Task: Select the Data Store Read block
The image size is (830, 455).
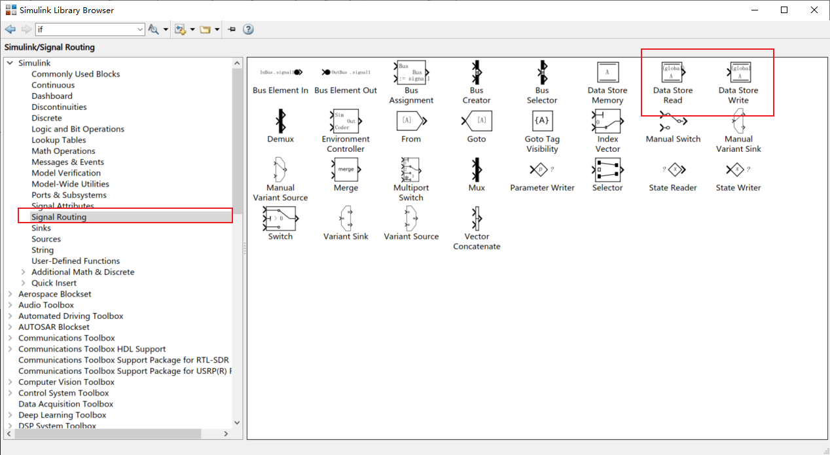Action: 673,73
